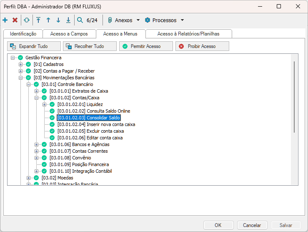This screenshot has height=232, width=308.
Task: Click the Recolher Tudo button
Action: (90, 46)
